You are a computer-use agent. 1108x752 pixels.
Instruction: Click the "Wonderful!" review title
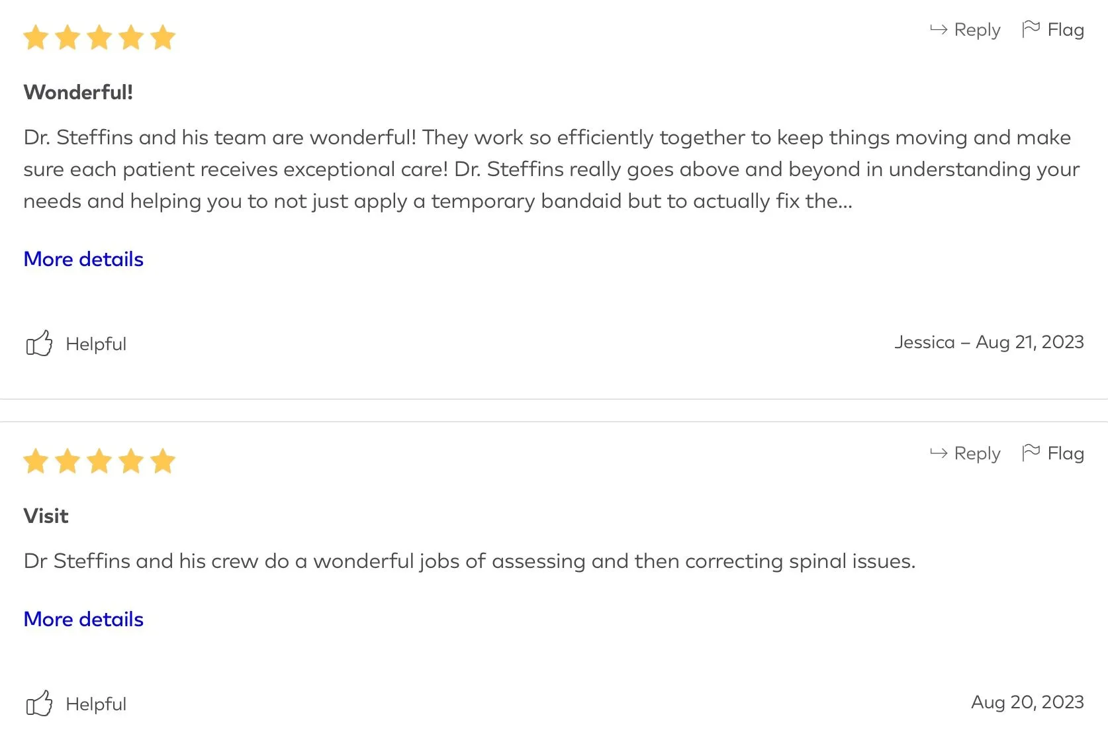point(78,92)
